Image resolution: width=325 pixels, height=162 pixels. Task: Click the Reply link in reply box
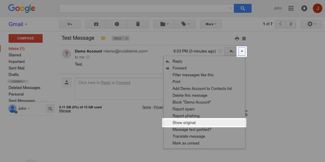pos(106,83)
